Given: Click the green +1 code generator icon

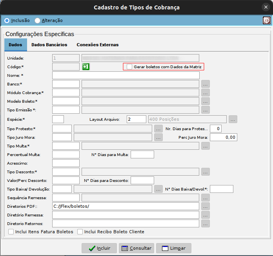Looking at the screenshot, I should click(86, 67).
